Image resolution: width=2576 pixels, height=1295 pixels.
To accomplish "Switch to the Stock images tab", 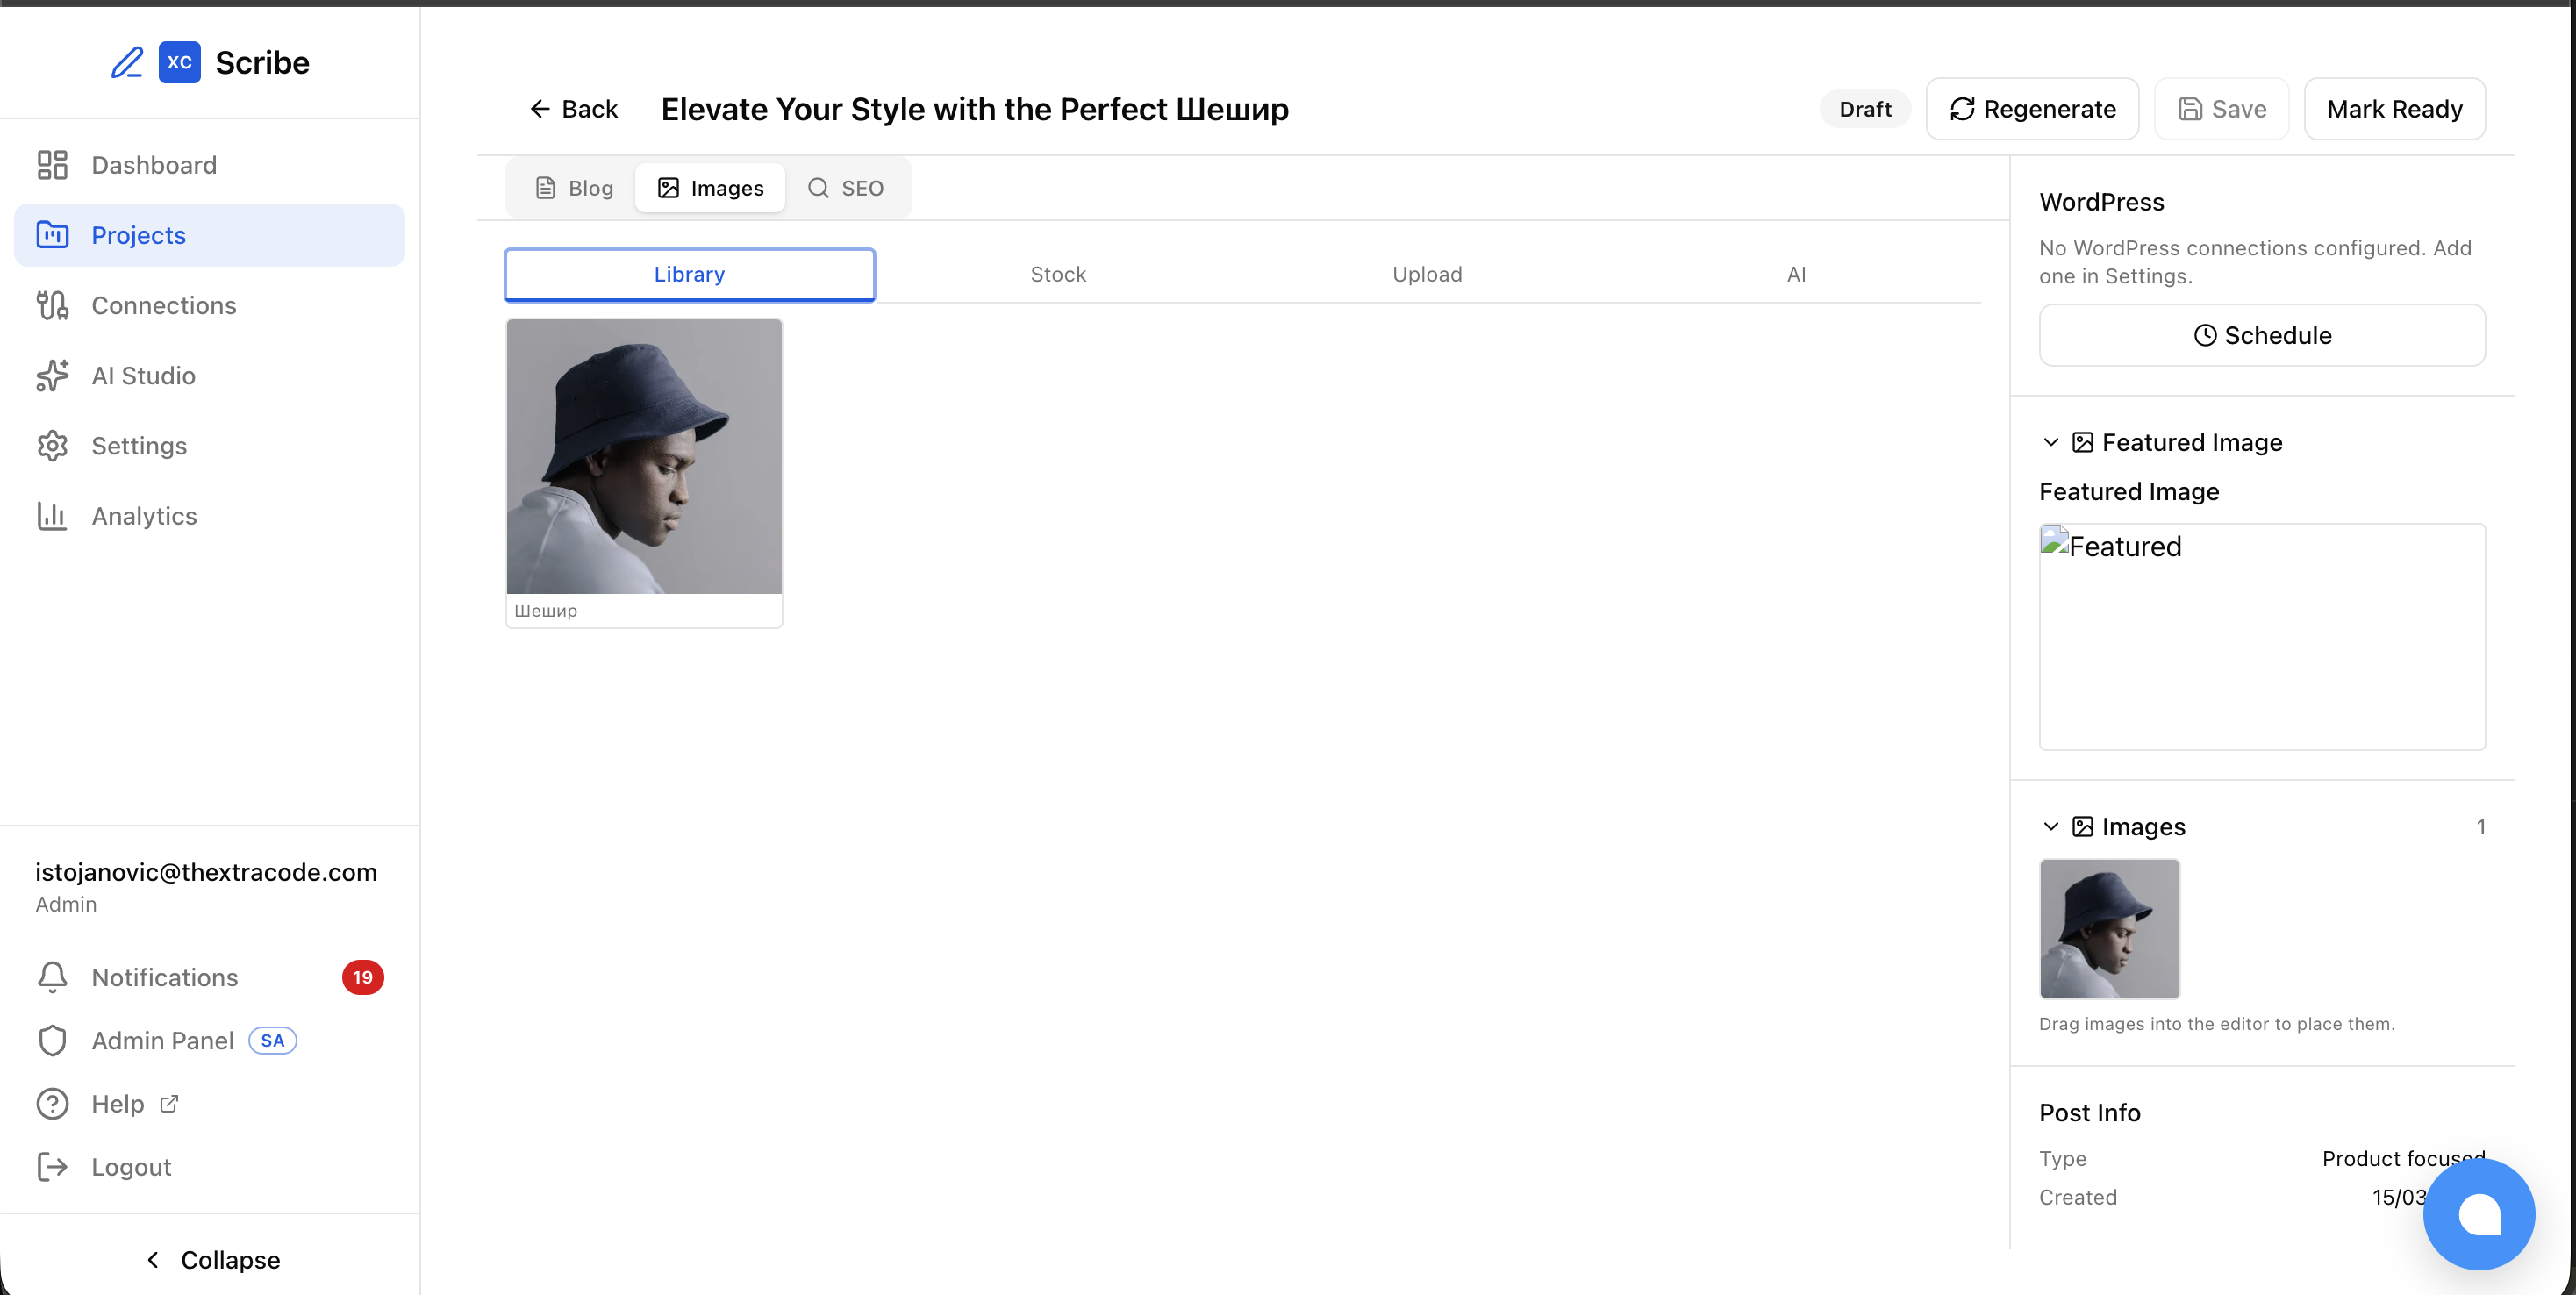I will (1058, 274).
